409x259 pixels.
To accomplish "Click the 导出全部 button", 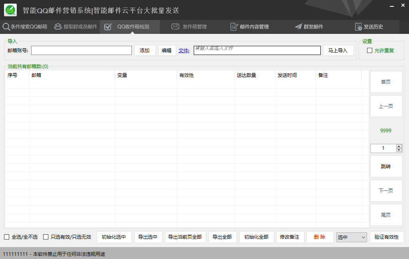I will point(222,237).
